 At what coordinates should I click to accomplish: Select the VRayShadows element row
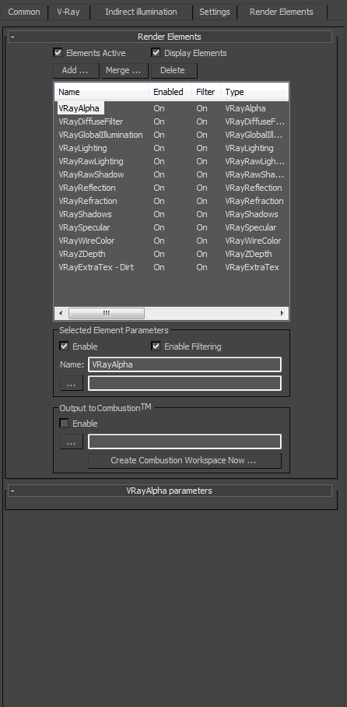[x=171, y=214]
